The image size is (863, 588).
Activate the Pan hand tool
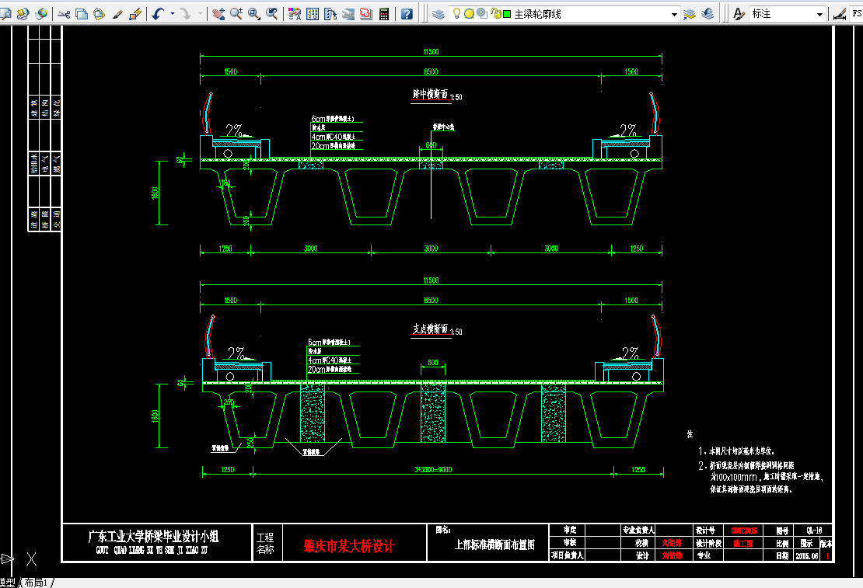(x=218, y=14)
